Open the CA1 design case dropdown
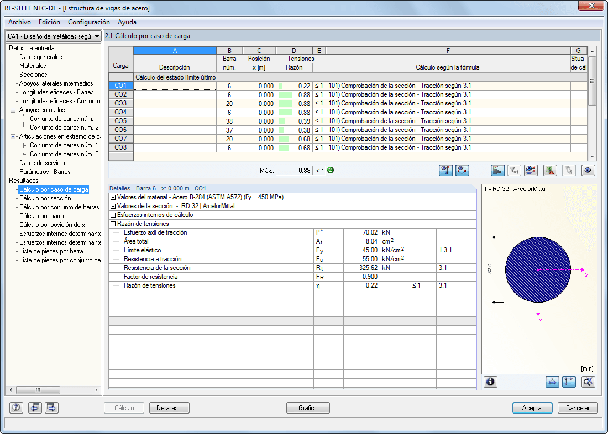 click(54, 36)
